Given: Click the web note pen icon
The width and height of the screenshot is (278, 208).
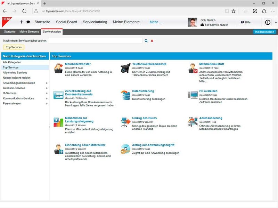Looking at the screenshot, I should (255, 11).
